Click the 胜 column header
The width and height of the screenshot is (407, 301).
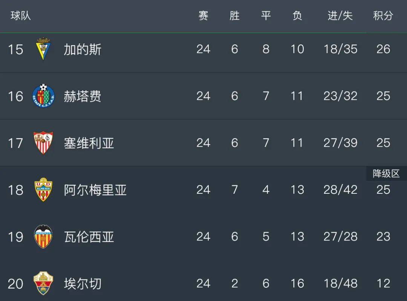(x=234, y=15)
